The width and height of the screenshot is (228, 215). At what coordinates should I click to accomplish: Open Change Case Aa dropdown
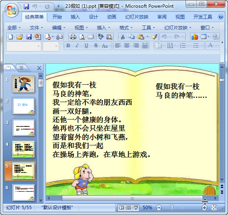pos(106,46)
